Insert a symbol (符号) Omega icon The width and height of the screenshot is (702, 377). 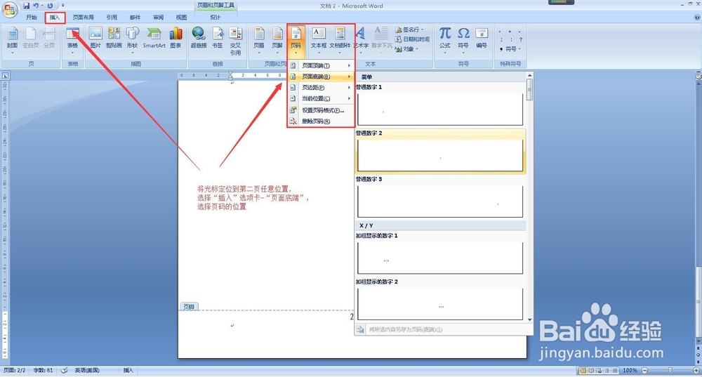[463, 40]
